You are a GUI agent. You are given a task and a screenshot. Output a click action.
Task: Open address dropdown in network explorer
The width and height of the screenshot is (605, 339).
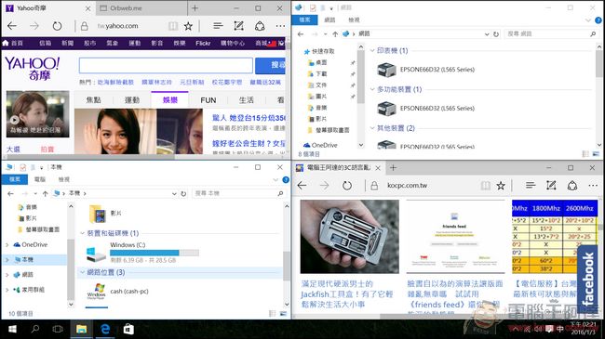point(487,33)
